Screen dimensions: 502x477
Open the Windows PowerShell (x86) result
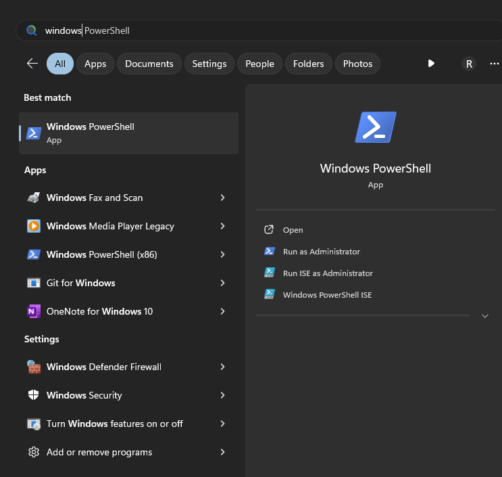click(x=128, y=254)
